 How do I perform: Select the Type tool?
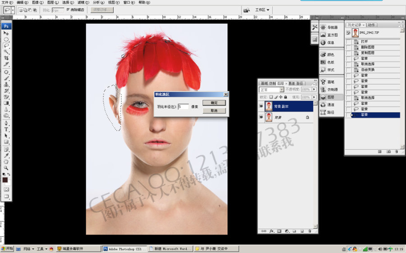(6, 130)
